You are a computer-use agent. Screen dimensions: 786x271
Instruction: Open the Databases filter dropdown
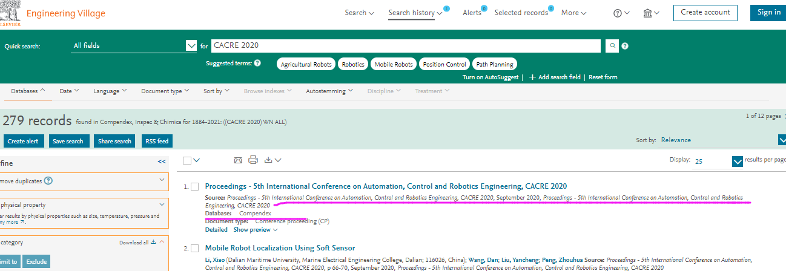pos(28,91)
